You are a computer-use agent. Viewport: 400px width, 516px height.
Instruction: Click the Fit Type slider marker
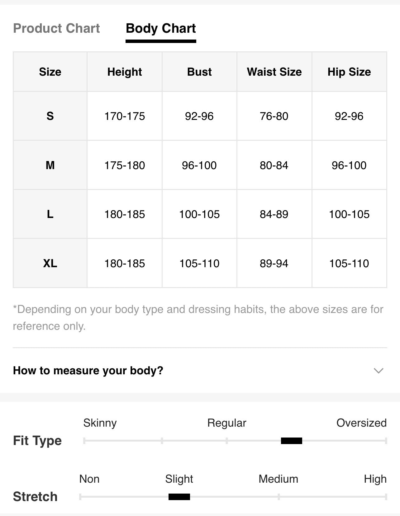pos(292,441)
